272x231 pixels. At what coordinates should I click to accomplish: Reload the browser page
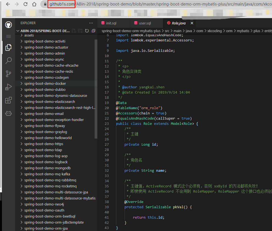[x=25, y=4]
